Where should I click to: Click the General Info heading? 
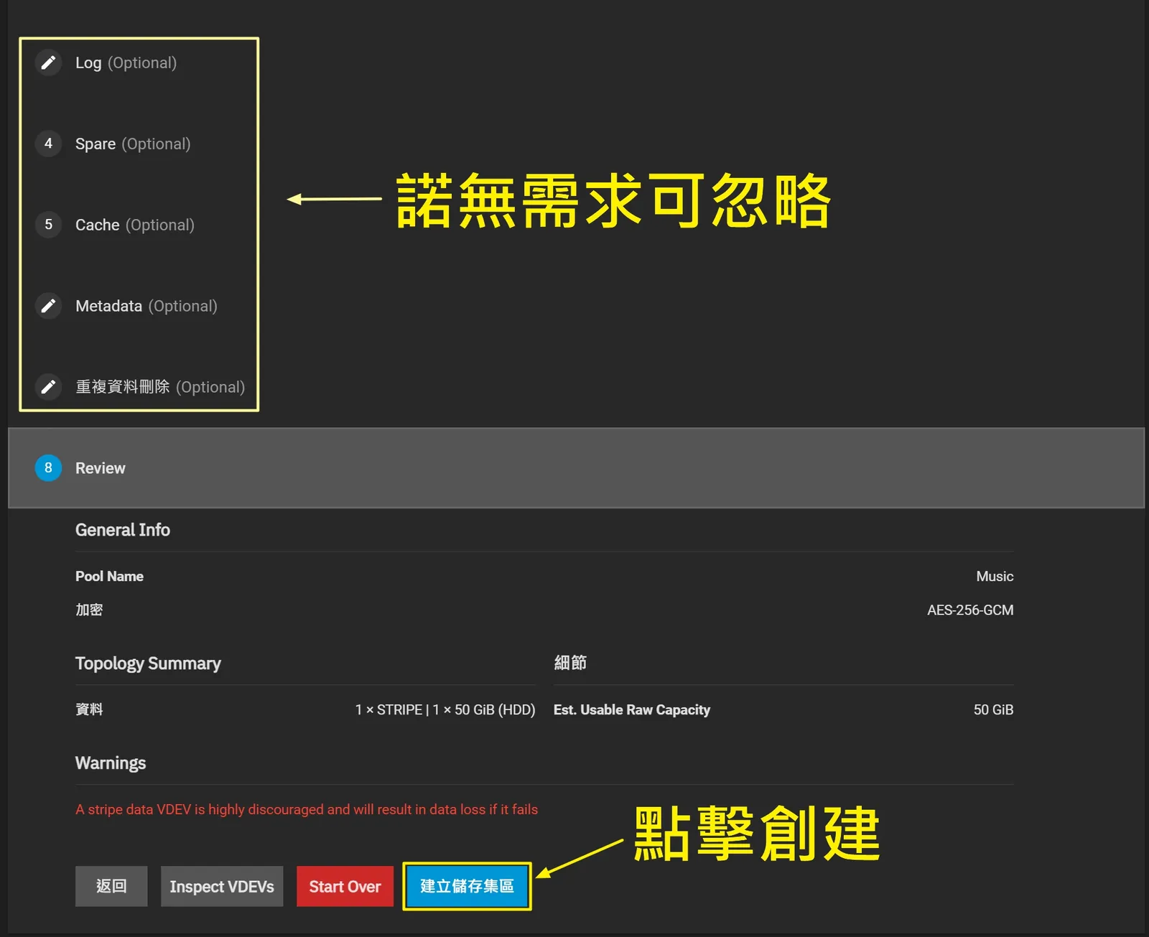(123, 530)
